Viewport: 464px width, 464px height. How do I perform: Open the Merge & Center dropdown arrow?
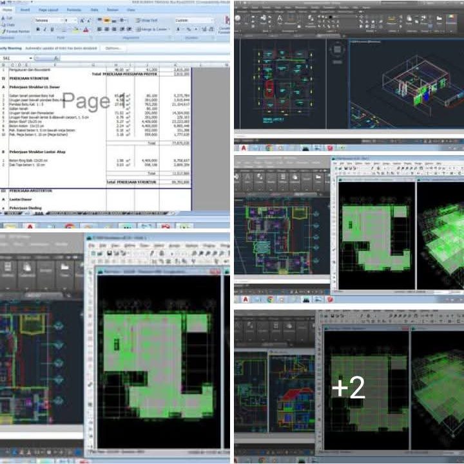tap(169, 29)
